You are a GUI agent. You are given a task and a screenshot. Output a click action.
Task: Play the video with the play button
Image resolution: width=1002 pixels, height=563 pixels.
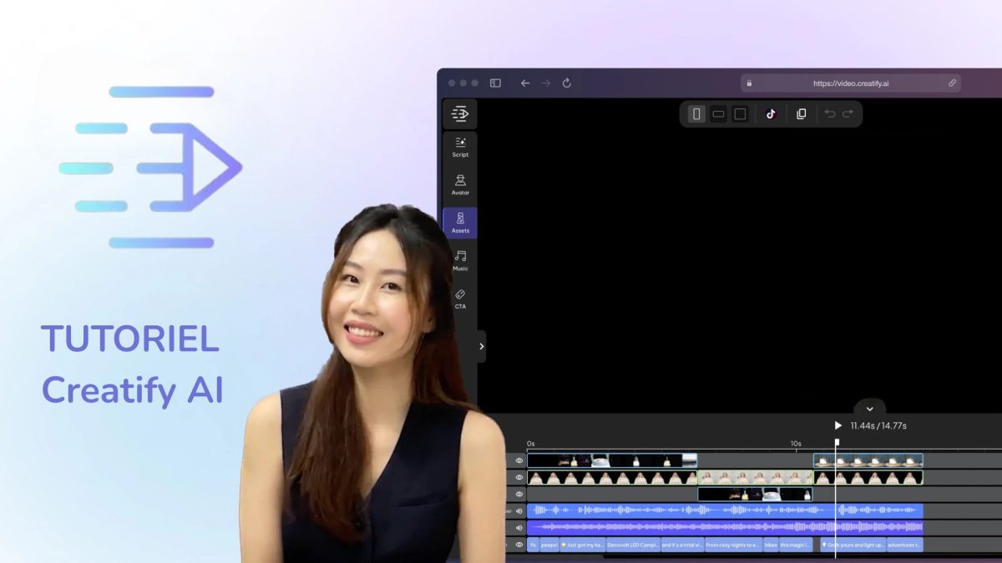point(838,425)
